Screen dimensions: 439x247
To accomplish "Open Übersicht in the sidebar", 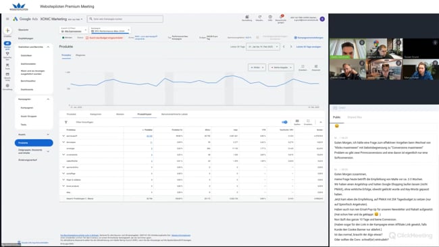I will [x=23, y=30].
